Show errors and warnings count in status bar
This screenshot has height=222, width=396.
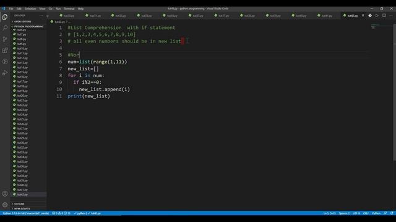(61, 213)
